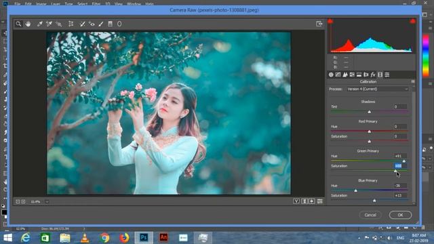
Task: Click the Red Primary Saturation slider
Action: 369,142
